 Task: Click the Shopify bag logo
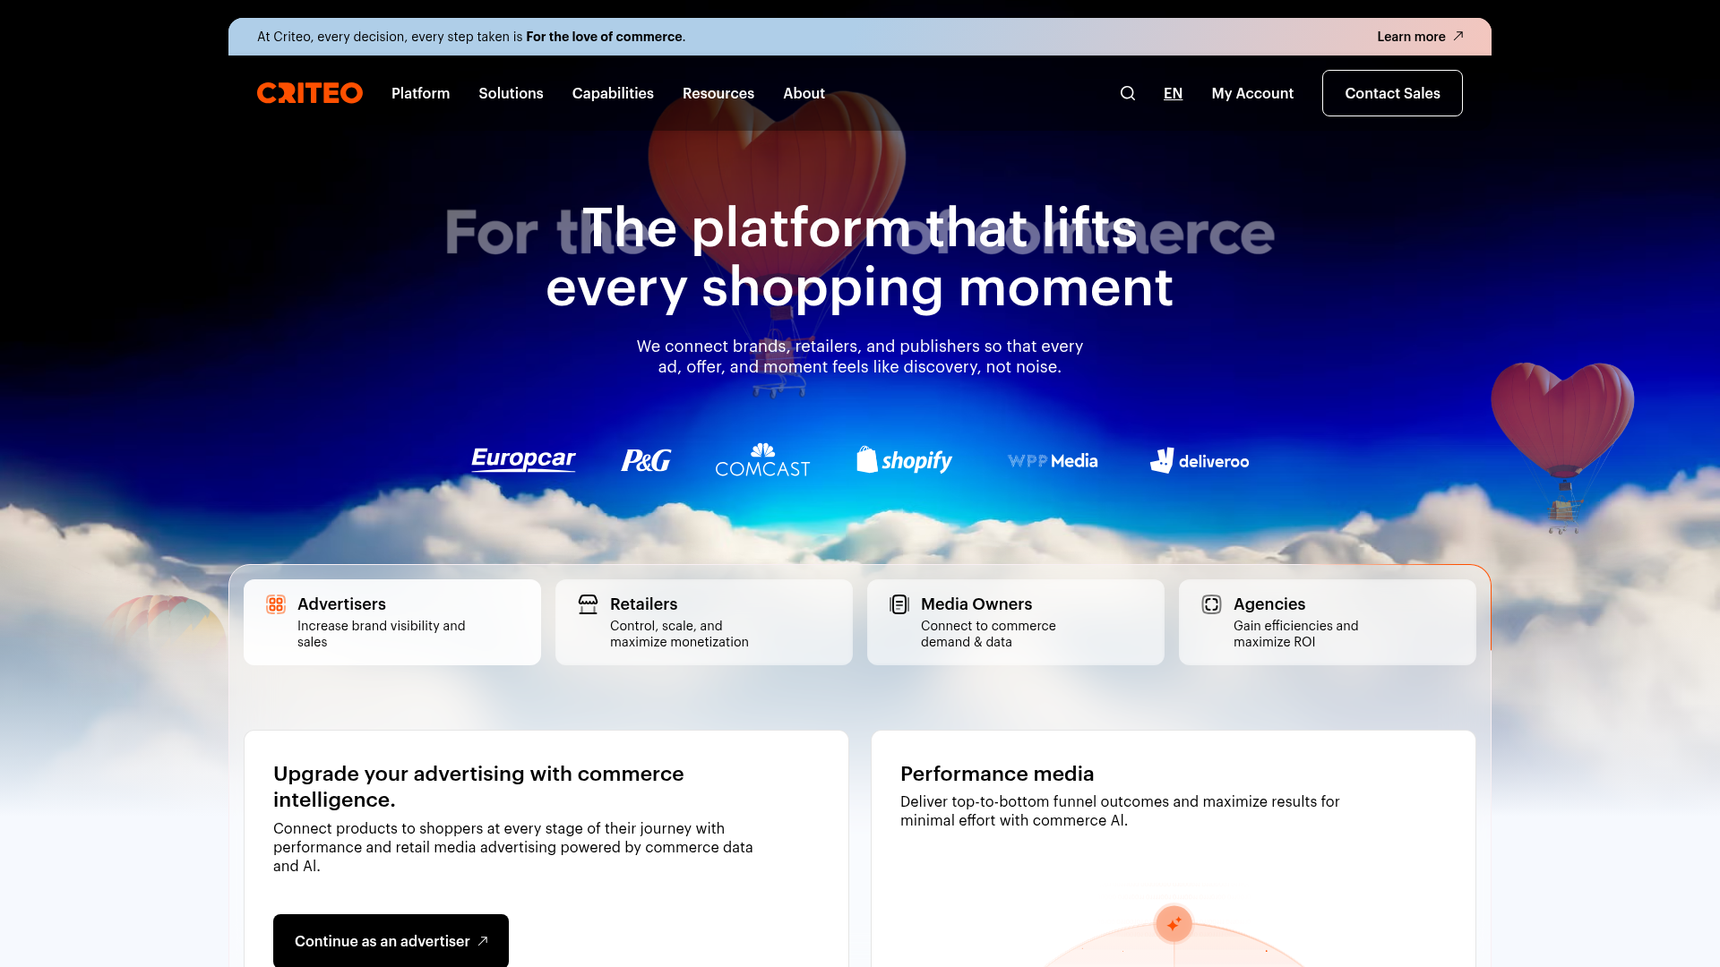[866, 459]
